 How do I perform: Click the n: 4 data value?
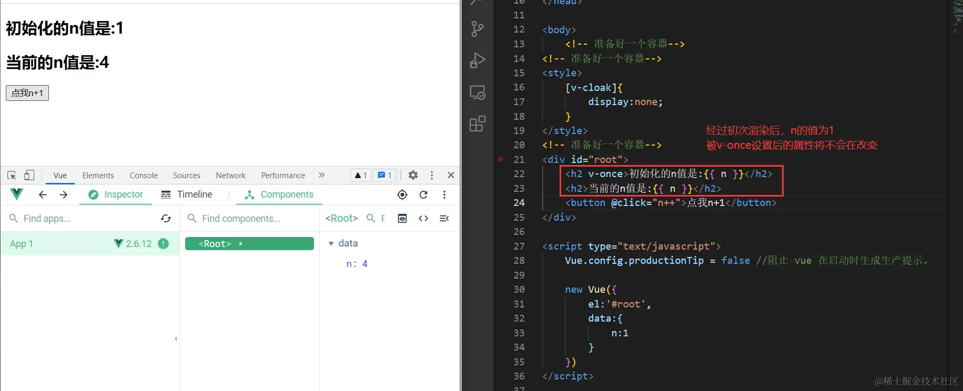pyautogui.click(x=357, y=264)
